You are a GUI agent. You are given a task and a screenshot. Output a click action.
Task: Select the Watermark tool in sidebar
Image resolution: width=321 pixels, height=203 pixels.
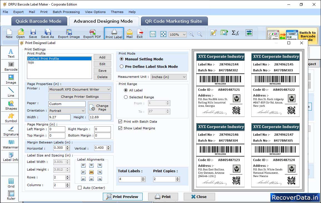[x=11, y=144]
